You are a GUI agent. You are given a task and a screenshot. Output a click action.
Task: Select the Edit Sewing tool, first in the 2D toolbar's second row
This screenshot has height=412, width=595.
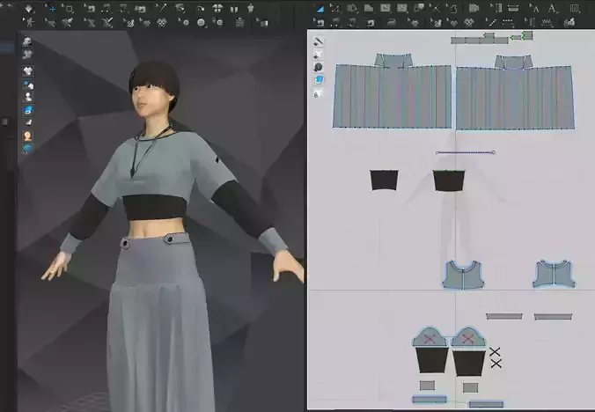[x=320, y=23]
